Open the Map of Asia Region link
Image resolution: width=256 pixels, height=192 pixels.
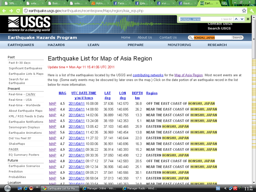tap(188, 75)
